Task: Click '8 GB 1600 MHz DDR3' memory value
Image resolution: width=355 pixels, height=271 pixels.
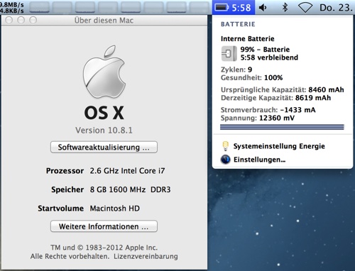Action: (x=130, y=189)
